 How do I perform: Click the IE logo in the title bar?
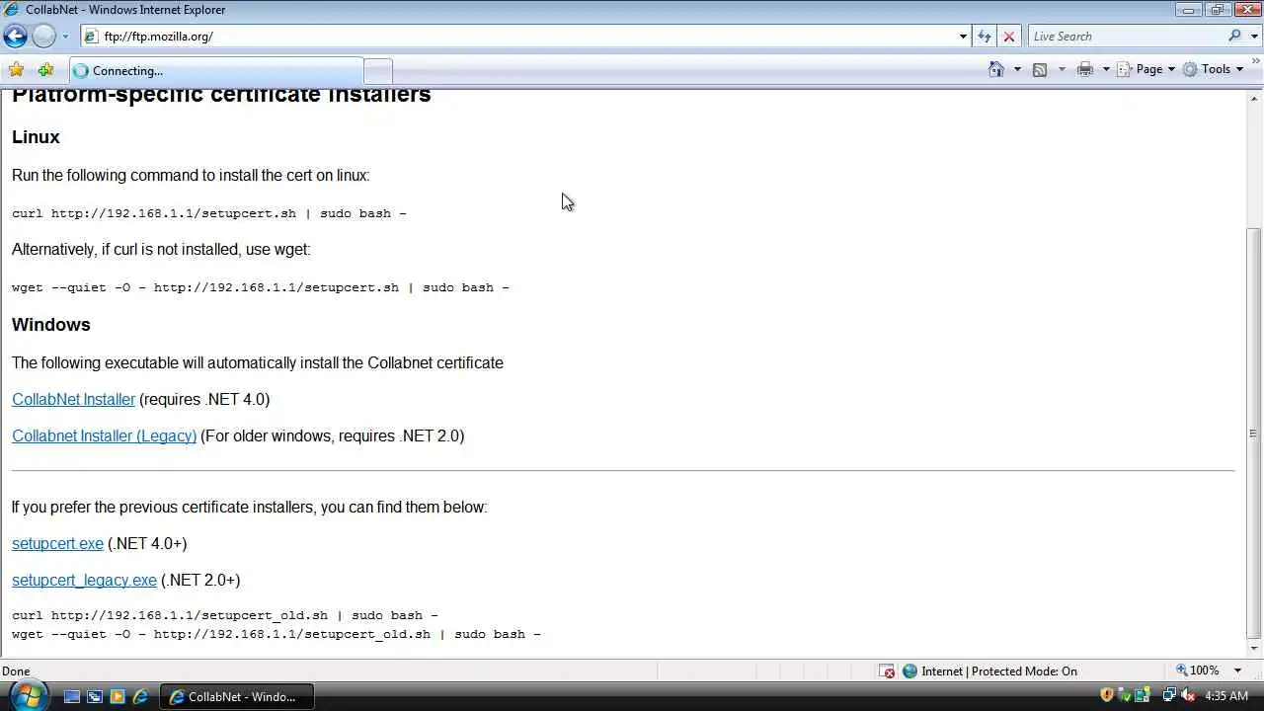coord(12,10)
